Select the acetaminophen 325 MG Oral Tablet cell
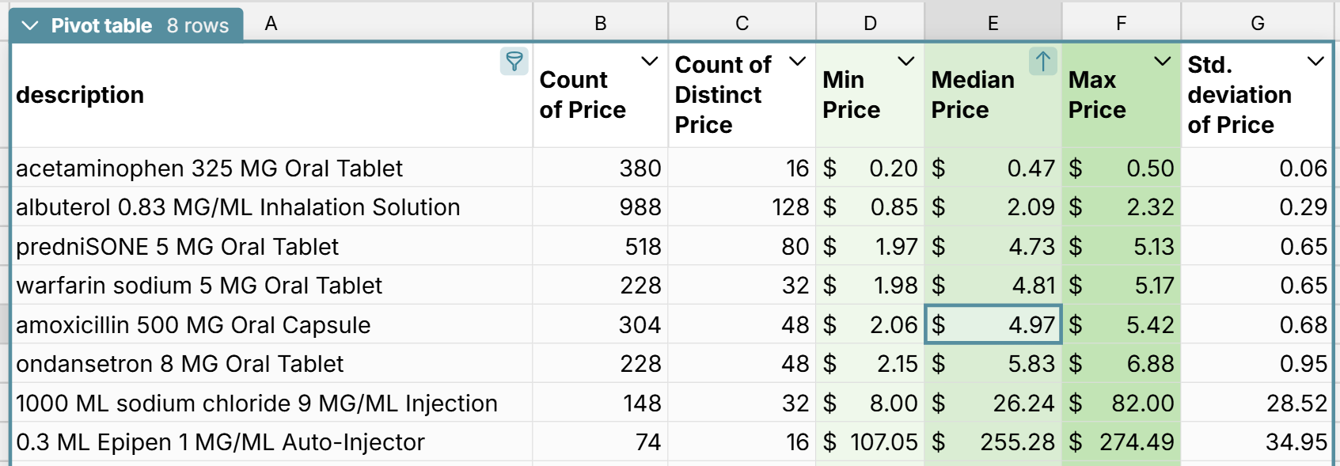 click(209, 169)
